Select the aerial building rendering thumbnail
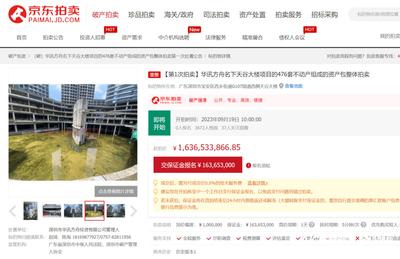This screenshot has height=259, width=400. click(31, 211)
